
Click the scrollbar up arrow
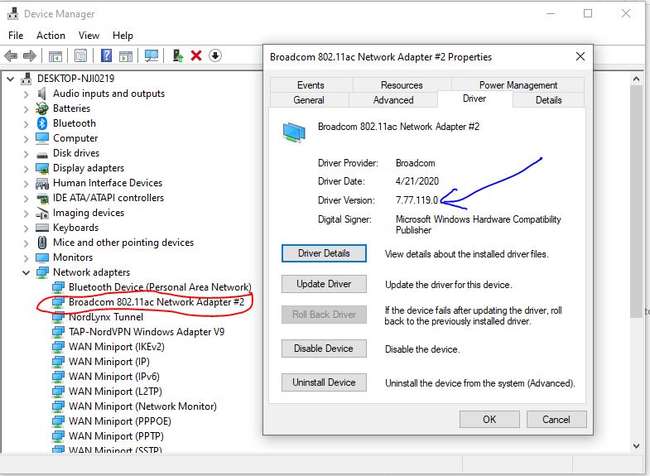click(636, 79)
